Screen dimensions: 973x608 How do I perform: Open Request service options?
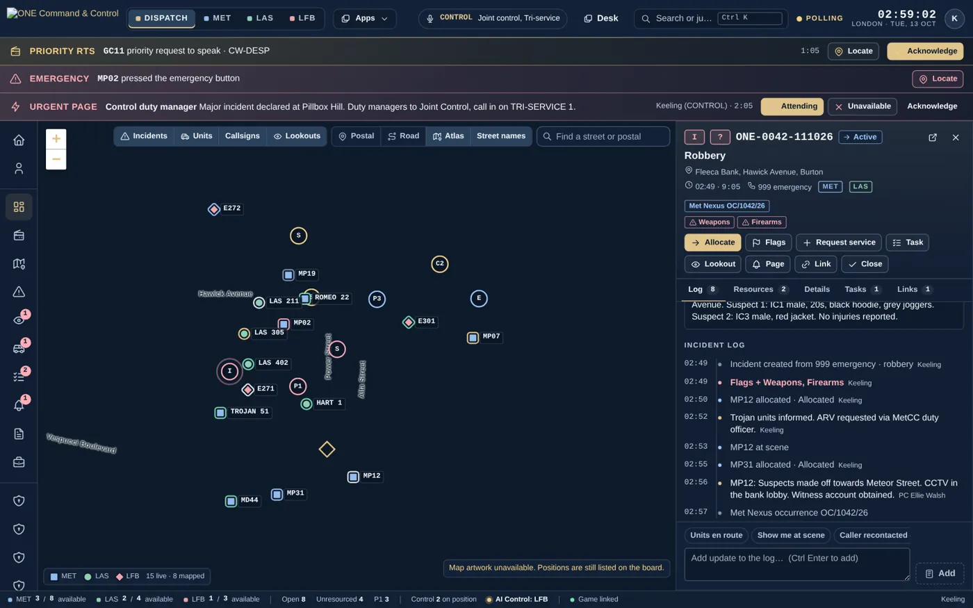pyautogui.click(x=839, y=243)
